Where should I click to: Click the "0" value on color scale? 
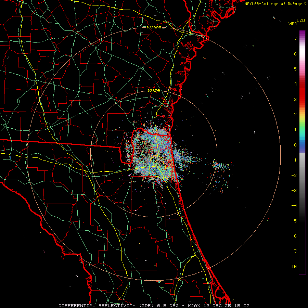(295, 145)
